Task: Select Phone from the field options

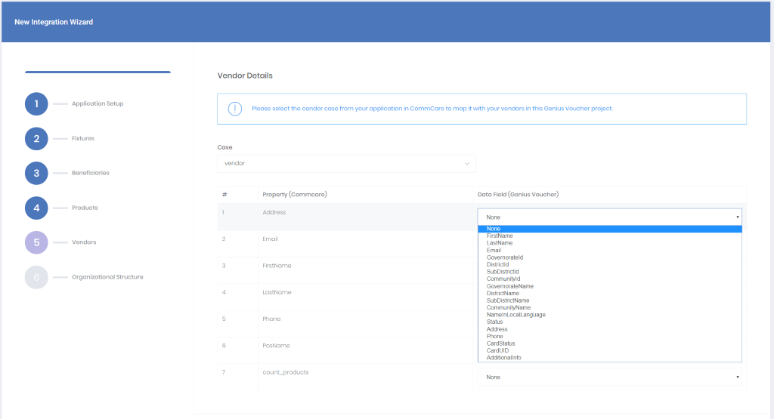Action: 494,337
